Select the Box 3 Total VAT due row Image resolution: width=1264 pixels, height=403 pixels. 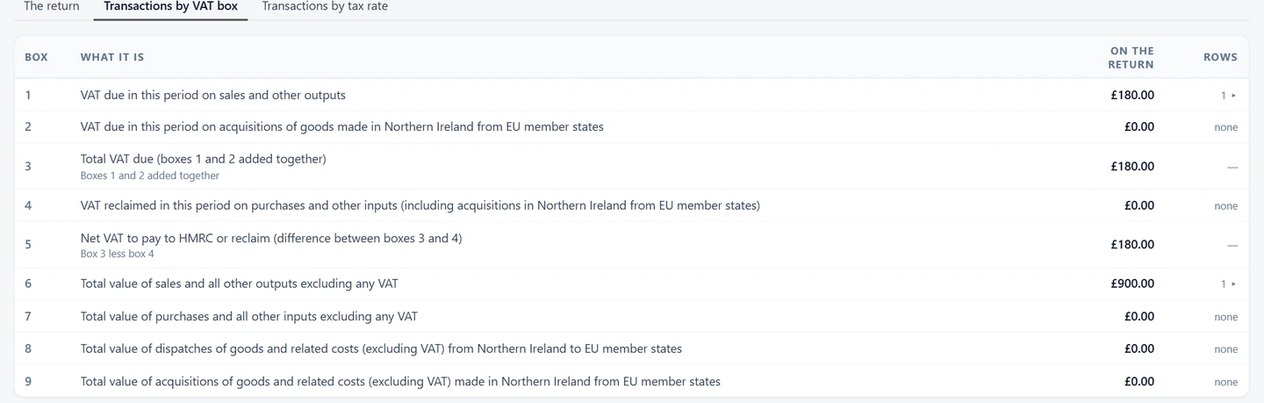tap(631, 166)
